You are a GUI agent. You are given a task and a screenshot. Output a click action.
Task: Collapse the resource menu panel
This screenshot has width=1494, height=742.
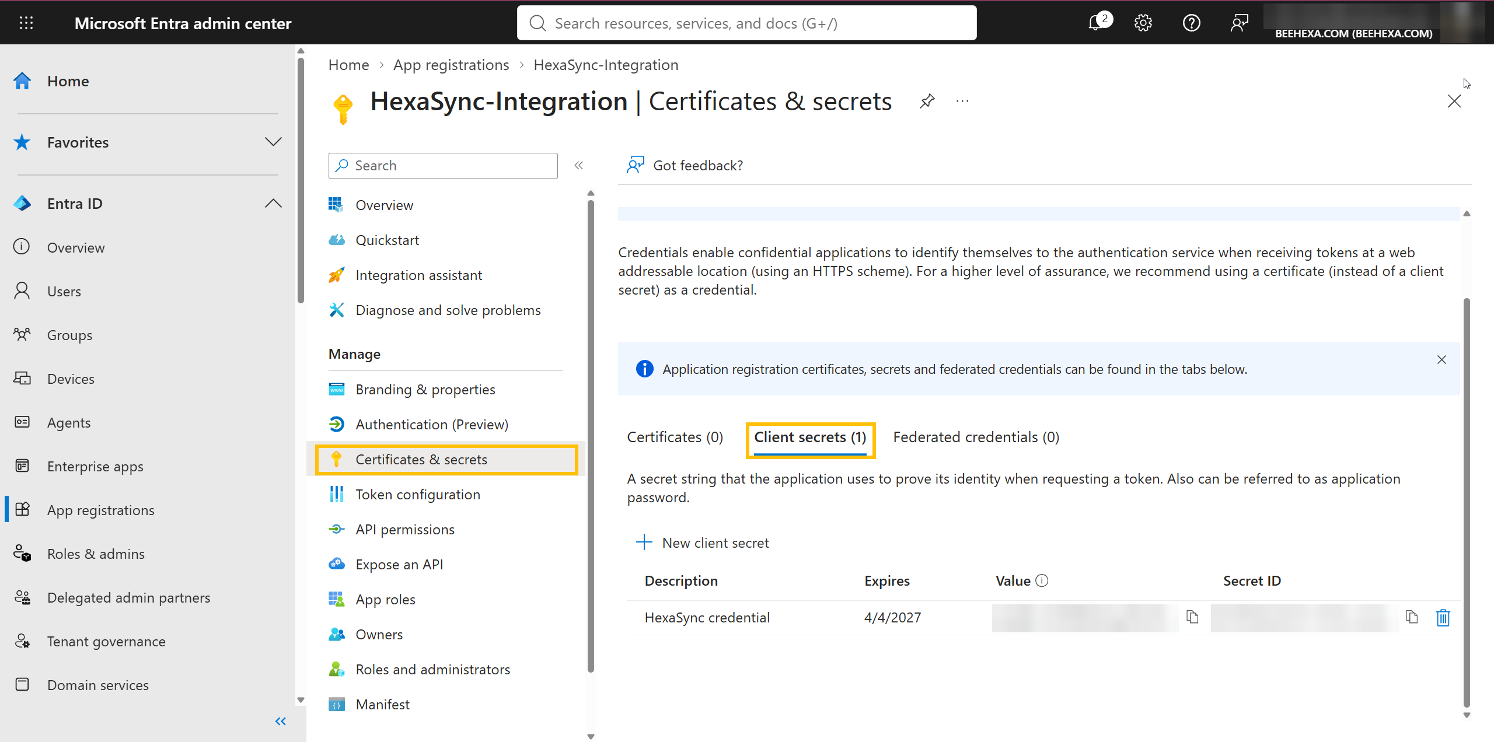click(579, 166)
